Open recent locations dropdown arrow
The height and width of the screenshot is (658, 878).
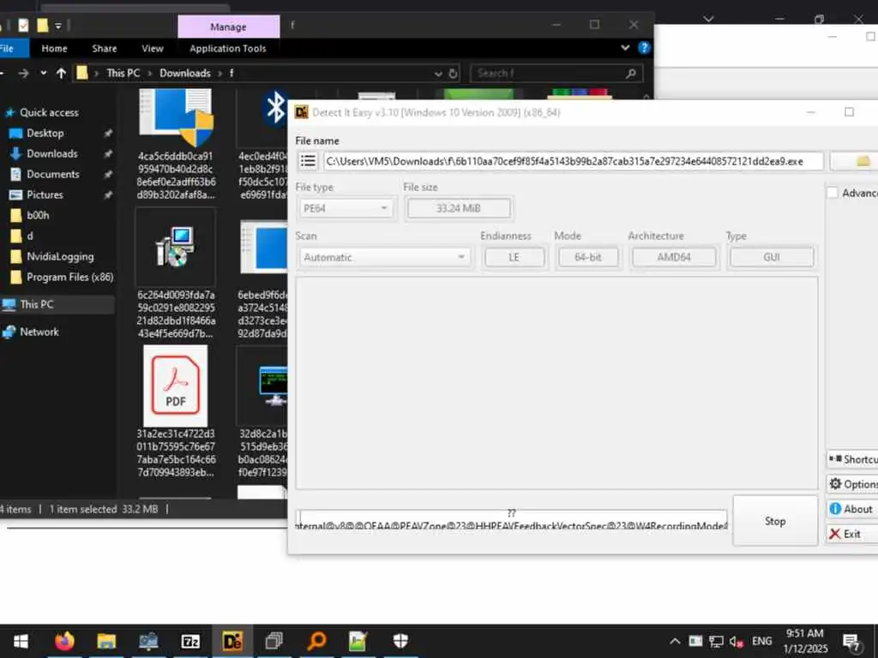[44, 74]
